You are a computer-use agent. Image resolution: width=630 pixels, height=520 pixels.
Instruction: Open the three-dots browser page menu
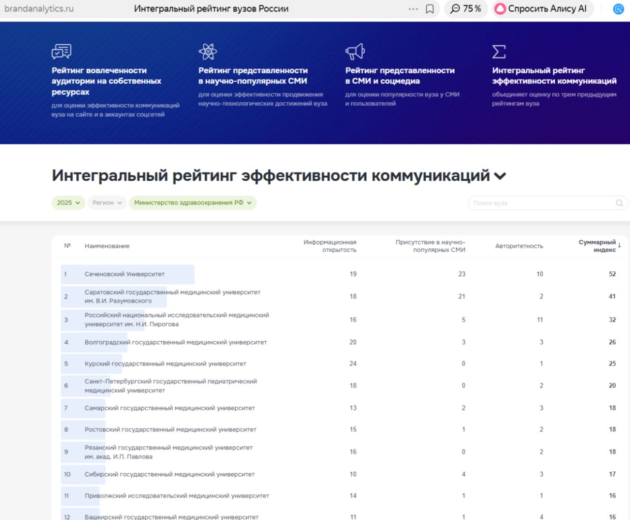[x=413, y=9]
